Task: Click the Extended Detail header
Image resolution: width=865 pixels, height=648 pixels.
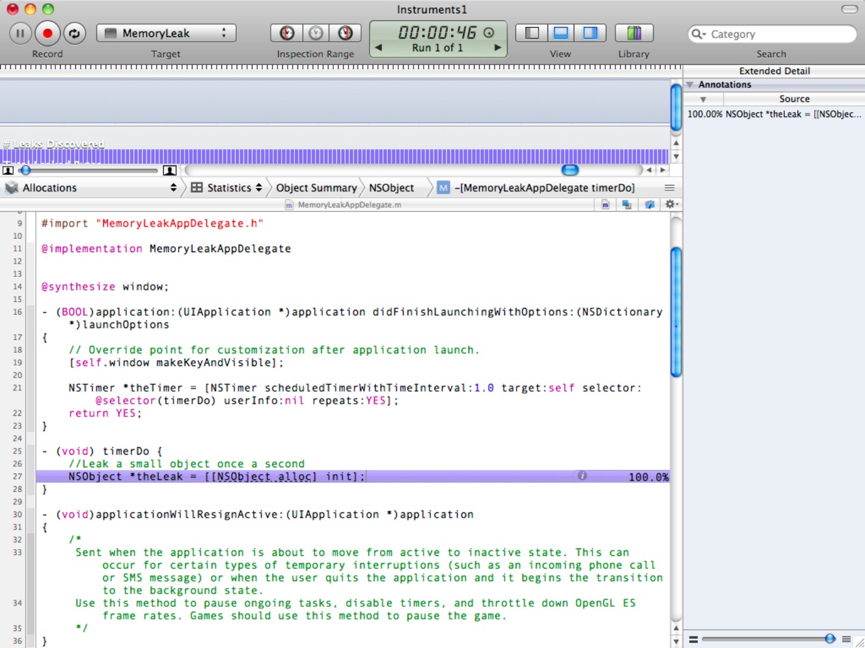Action: (774, 71)
